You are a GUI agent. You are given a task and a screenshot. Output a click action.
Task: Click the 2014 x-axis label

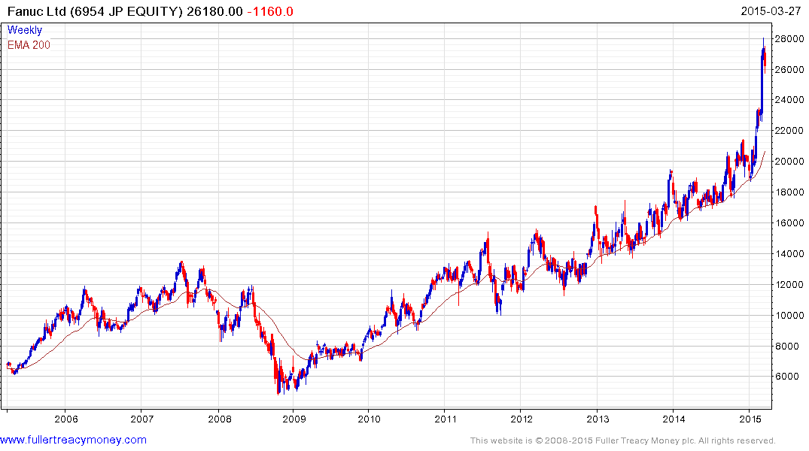click(674, 419)
